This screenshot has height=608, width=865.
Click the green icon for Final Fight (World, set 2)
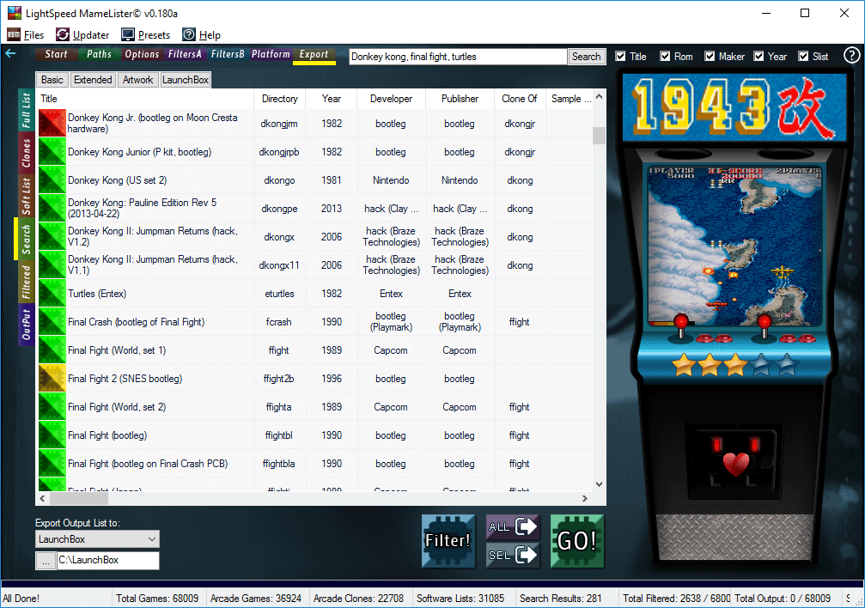(x=52, y=406)
